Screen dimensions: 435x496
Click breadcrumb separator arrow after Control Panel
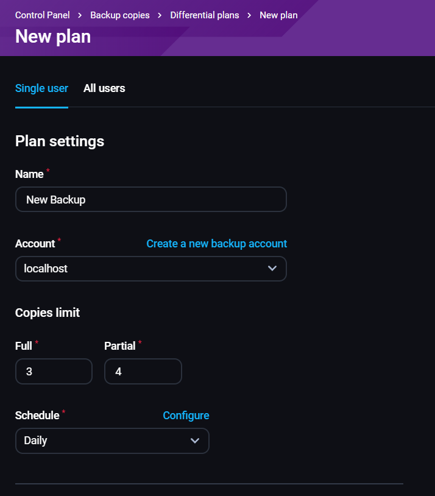(x=80, y=15)
